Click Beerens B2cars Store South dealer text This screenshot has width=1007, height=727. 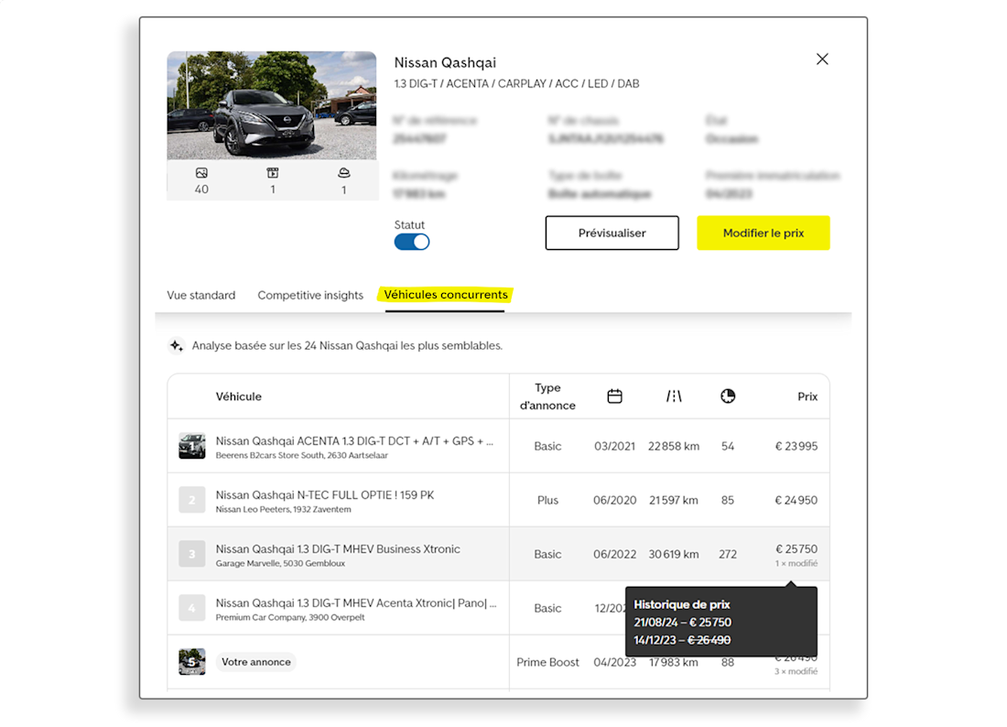[302, 455]
